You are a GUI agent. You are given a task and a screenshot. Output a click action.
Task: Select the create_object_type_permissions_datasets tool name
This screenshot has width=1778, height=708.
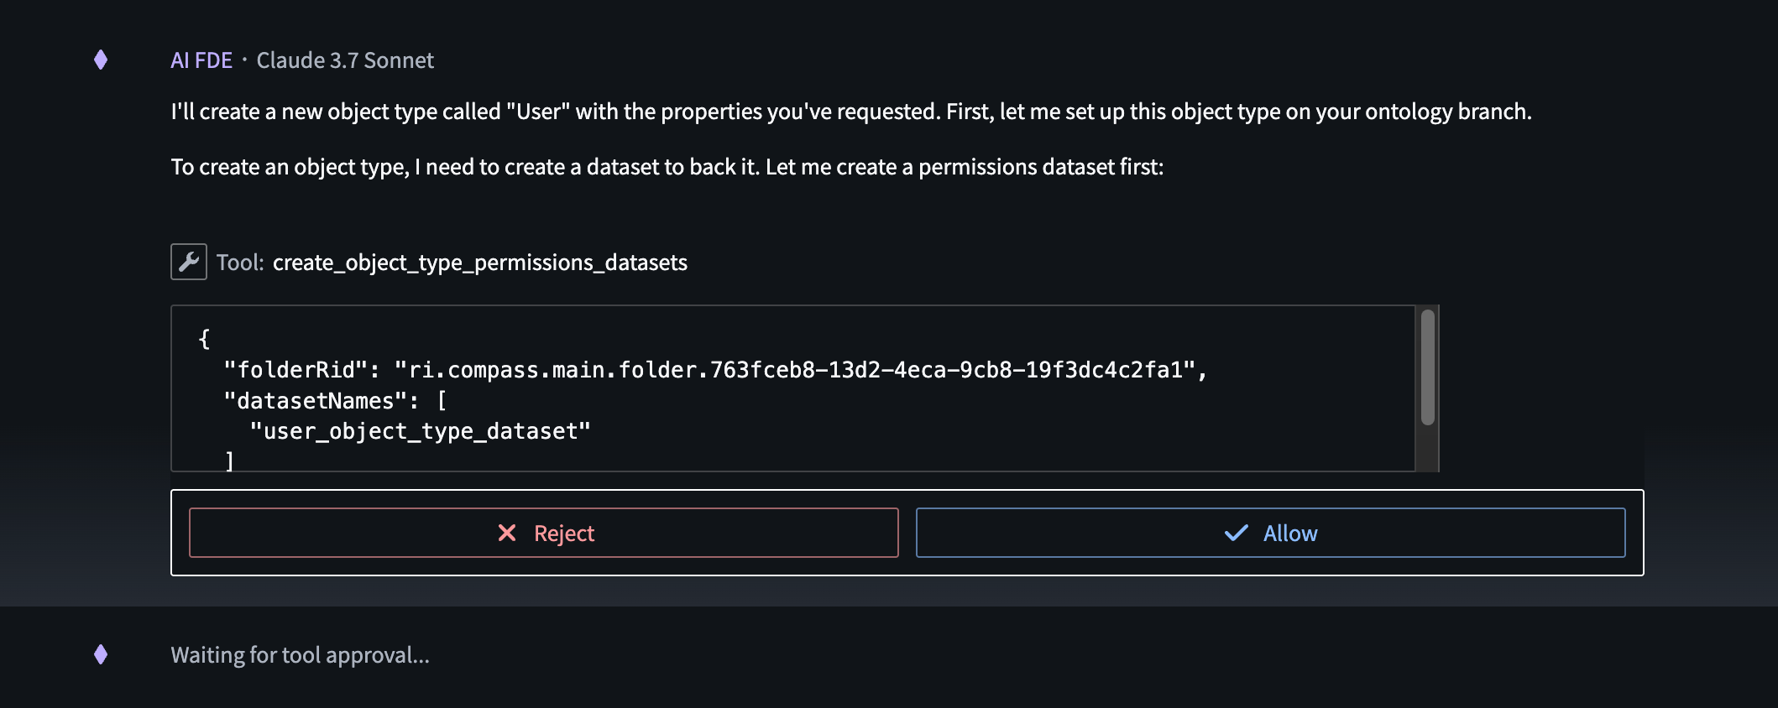[479, 262]
